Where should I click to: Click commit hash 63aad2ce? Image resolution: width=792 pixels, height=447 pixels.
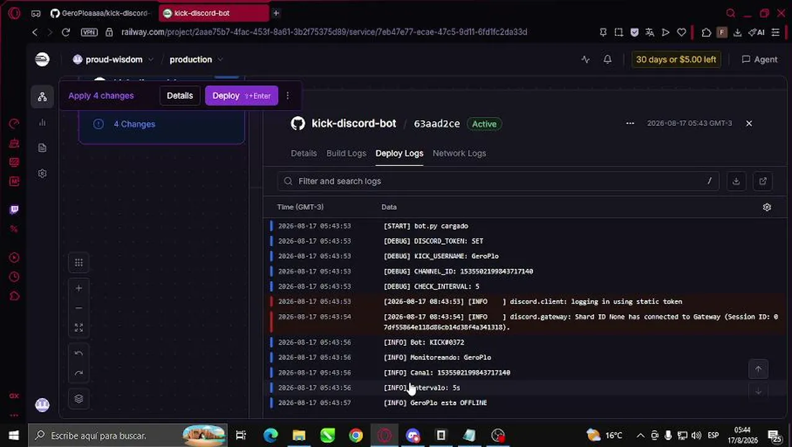coord(437,124)
